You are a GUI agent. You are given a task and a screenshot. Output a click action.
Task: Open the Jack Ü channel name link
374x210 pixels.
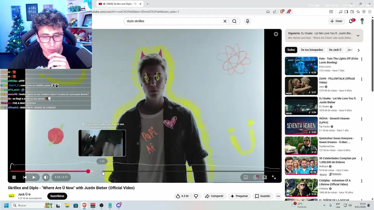point(23,194)
